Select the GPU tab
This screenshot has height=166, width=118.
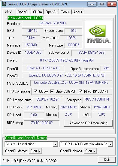[8, 11]
